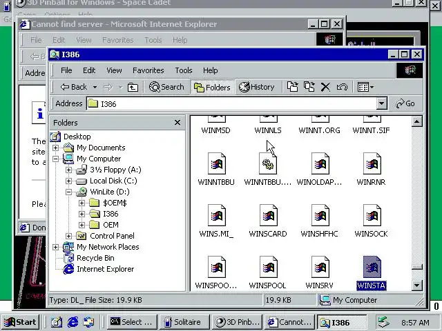The height and width of the screenshot is (331, 442).
Task: Open the Views dropdown button
Action: pyautogui.click(x=365, y=87)
